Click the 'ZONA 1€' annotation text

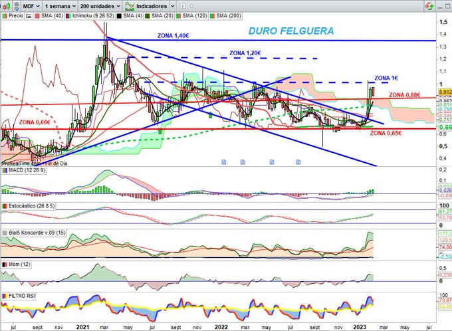click(x=386, y=78)
